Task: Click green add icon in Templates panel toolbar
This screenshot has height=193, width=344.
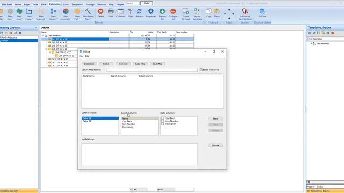Action: (x=328, y=33)
